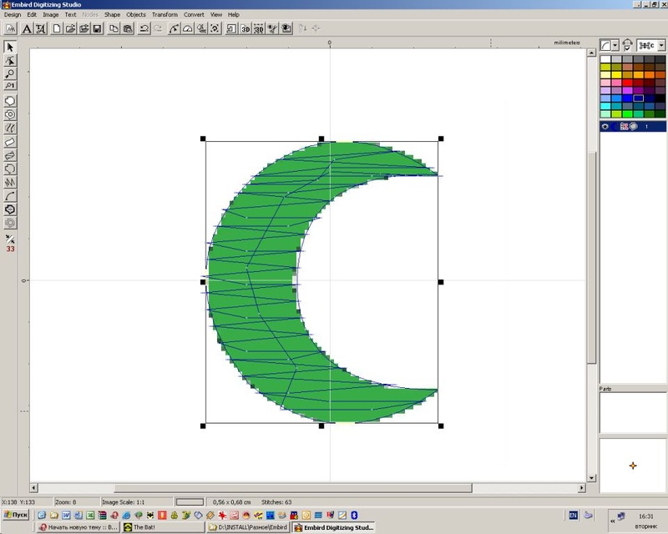The height and width of the screenshot is (534, 668).
Task: Click the Пуск start button
Action: [15, 516]
